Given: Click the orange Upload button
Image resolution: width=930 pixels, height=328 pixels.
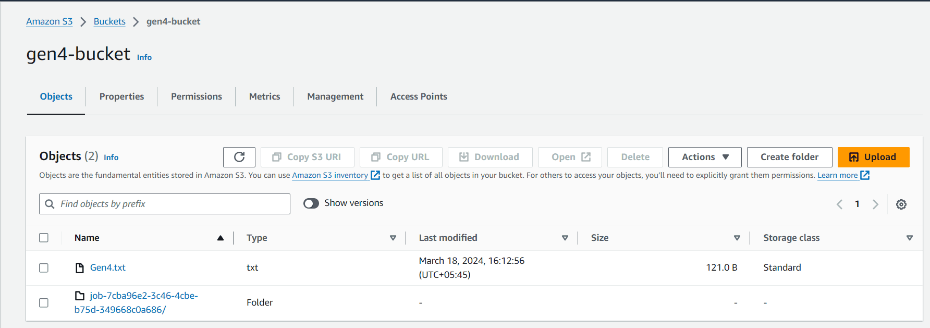Looking at the screenshot, I should click(874, 157).
